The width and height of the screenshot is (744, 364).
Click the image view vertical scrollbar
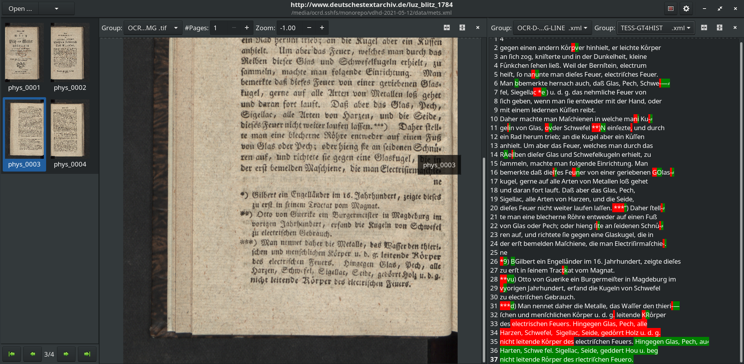click(484, 259)
